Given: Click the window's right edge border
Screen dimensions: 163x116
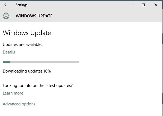Looking at the screenshot, I should coord(162,58).
